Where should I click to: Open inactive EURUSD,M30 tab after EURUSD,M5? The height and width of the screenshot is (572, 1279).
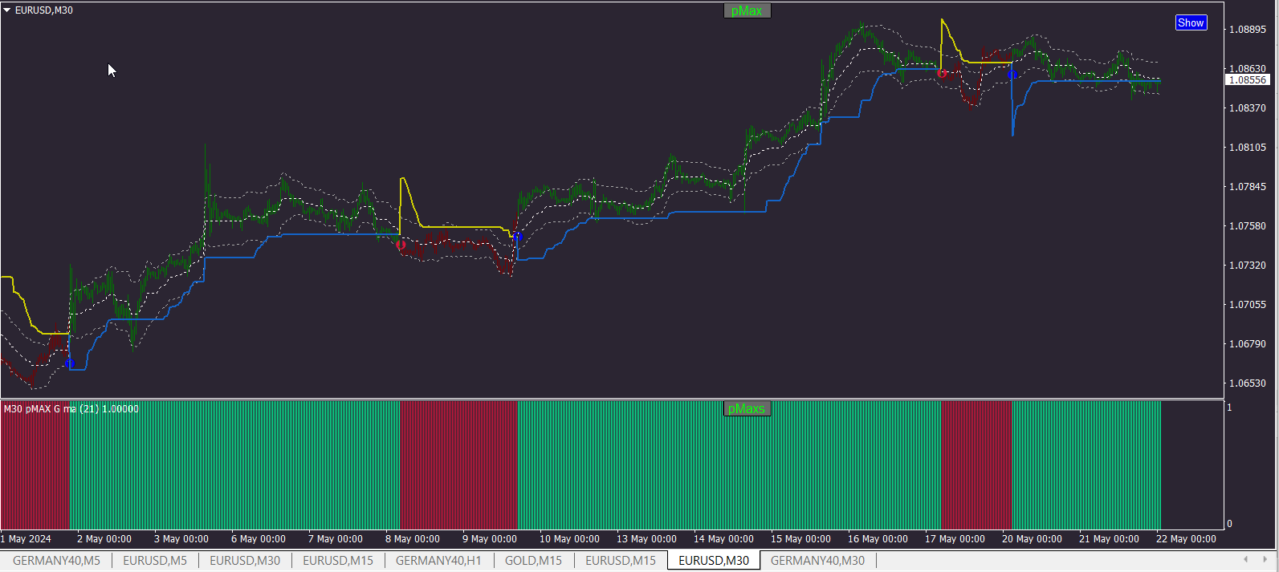245,561
